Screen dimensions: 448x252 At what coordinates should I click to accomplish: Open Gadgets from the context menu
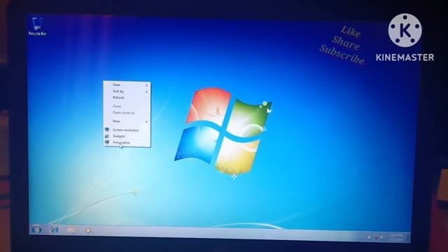click(127, 136)
